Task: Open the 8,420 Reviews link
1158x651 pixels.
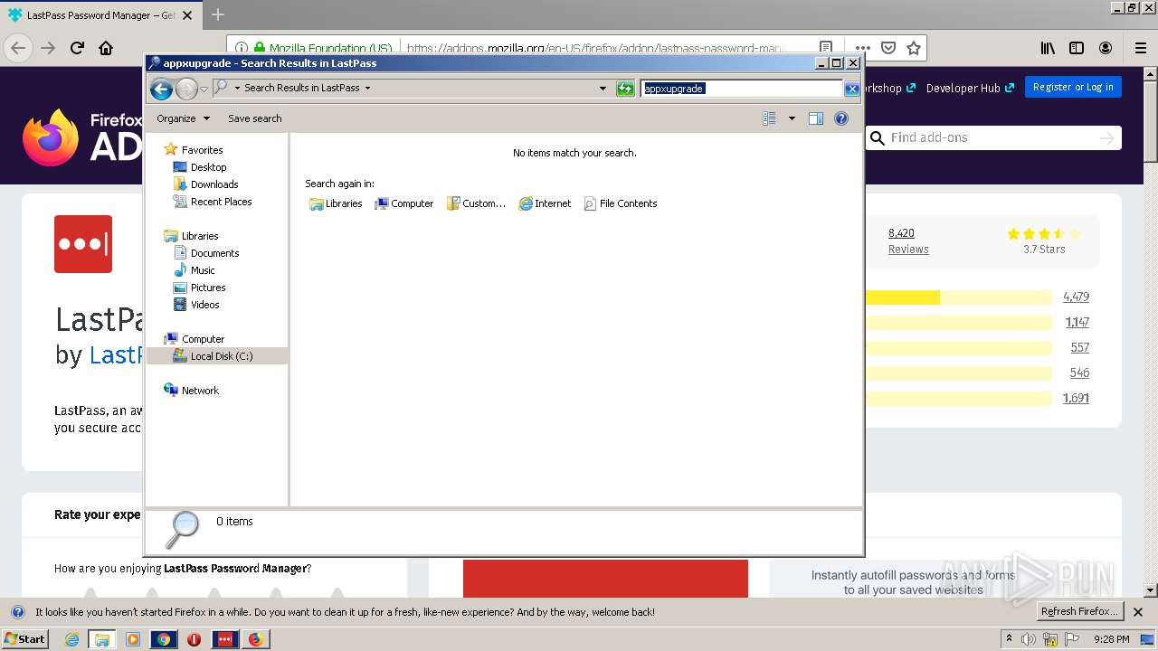Action: 907,241
